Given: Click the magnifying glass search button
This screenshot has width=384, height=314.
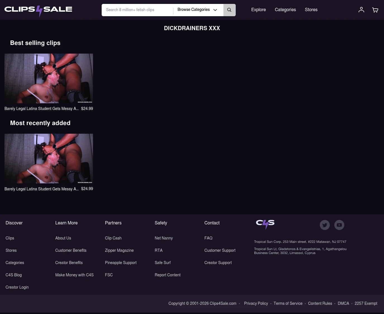Looking at the screenshot, I should 229,10.
